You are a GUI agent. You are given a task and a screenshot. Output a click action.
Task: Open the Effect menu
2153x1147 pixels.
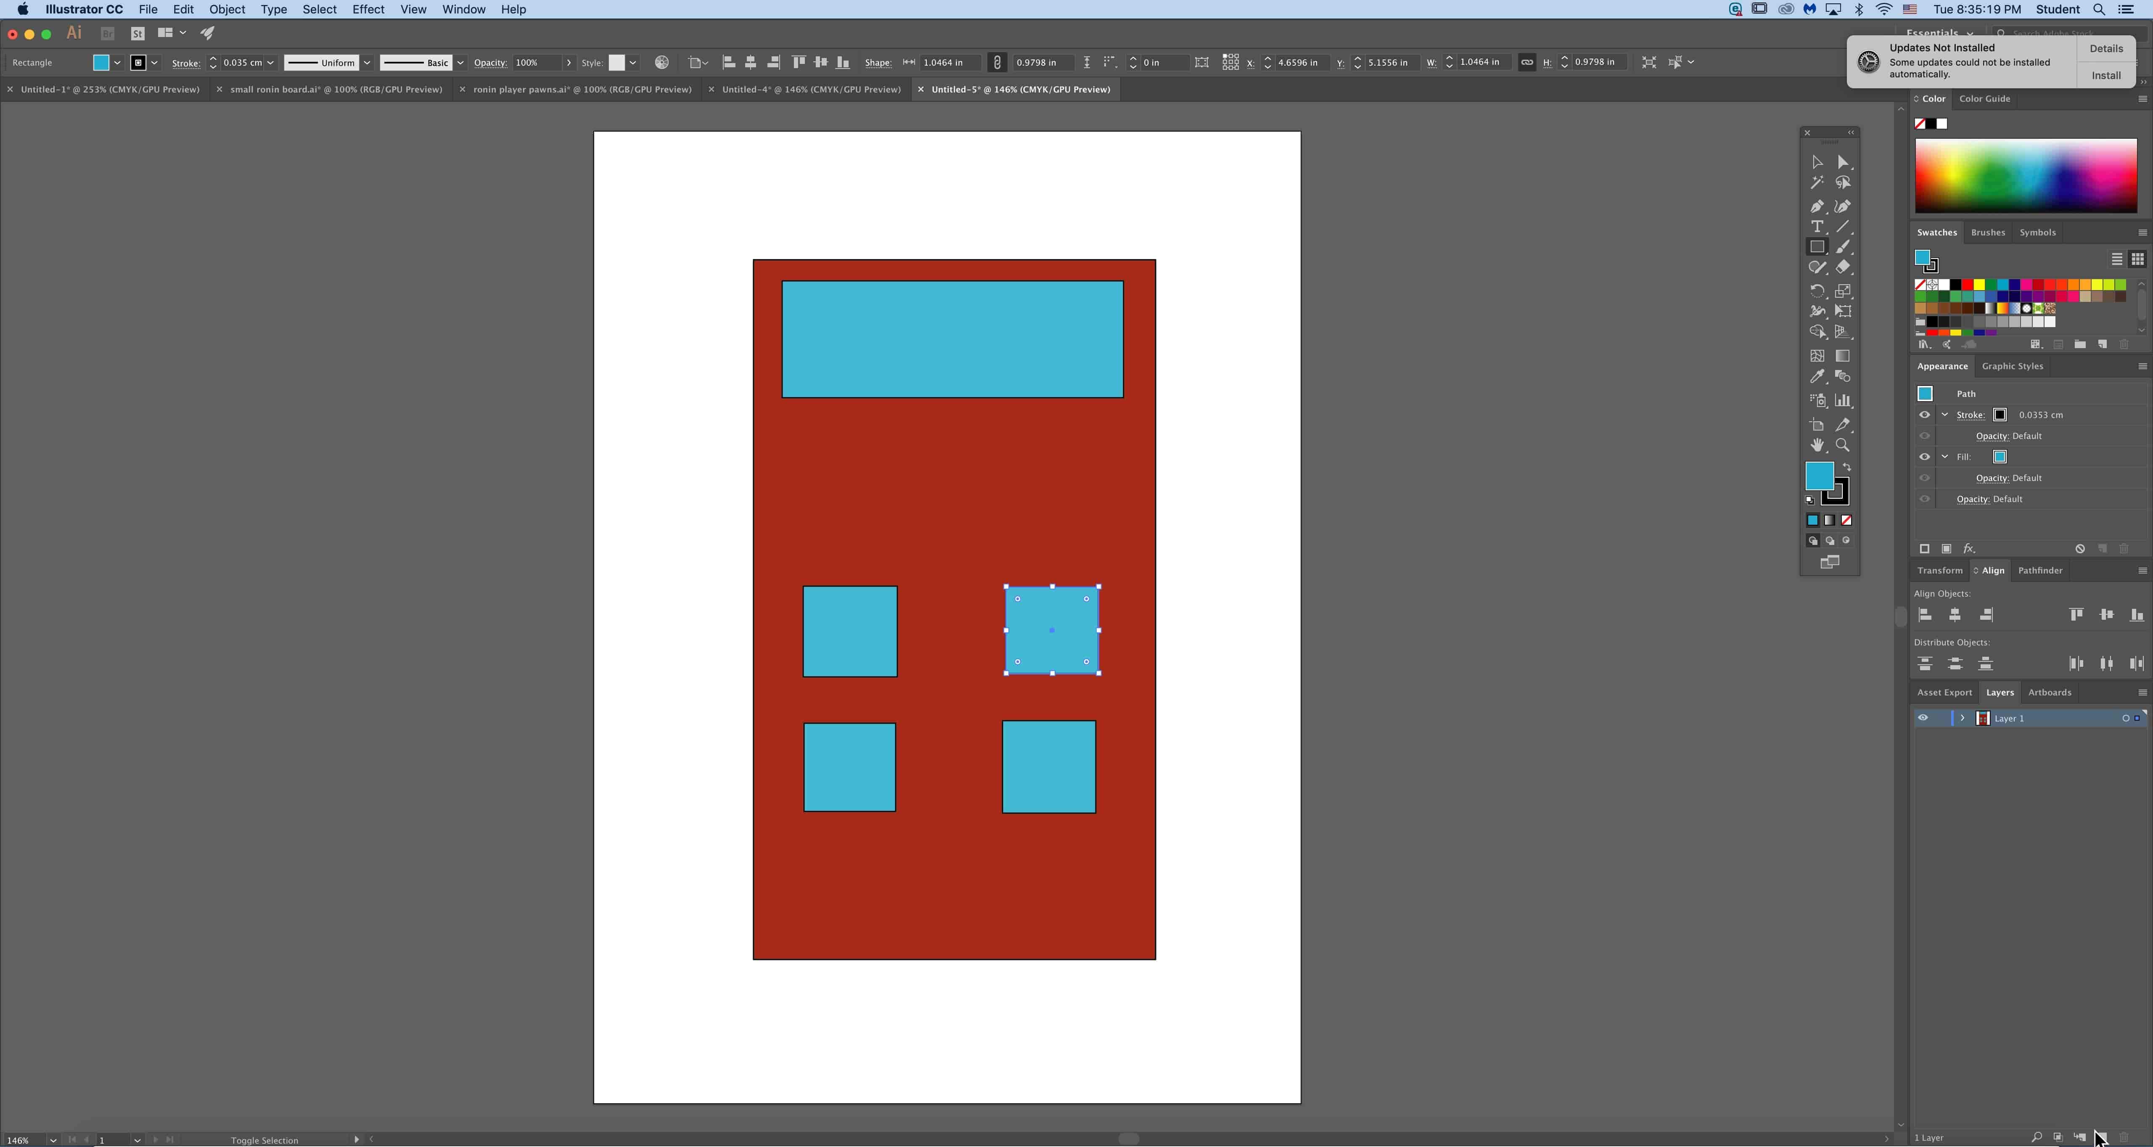click(368, 9)
